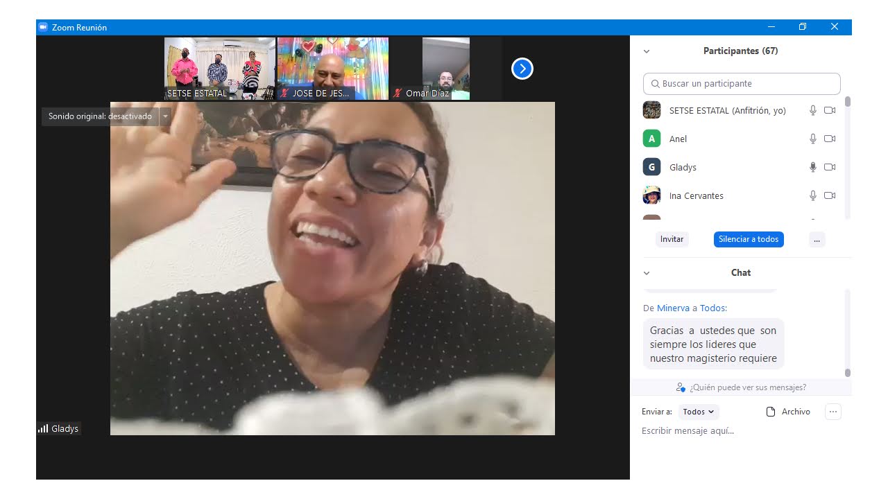The width and height of the screenshot is (888, 499).
Task: Toggle Anel's microphone icon
Action: 813,139
